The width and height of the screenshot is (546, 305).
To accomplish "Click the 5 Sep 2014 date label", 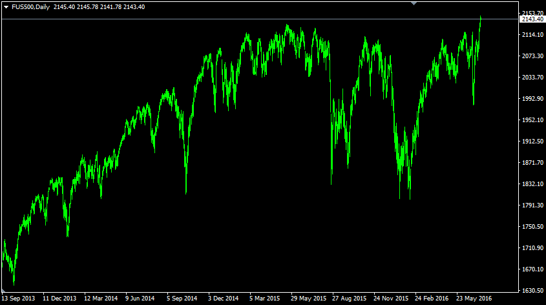I will tap(182, 299).
